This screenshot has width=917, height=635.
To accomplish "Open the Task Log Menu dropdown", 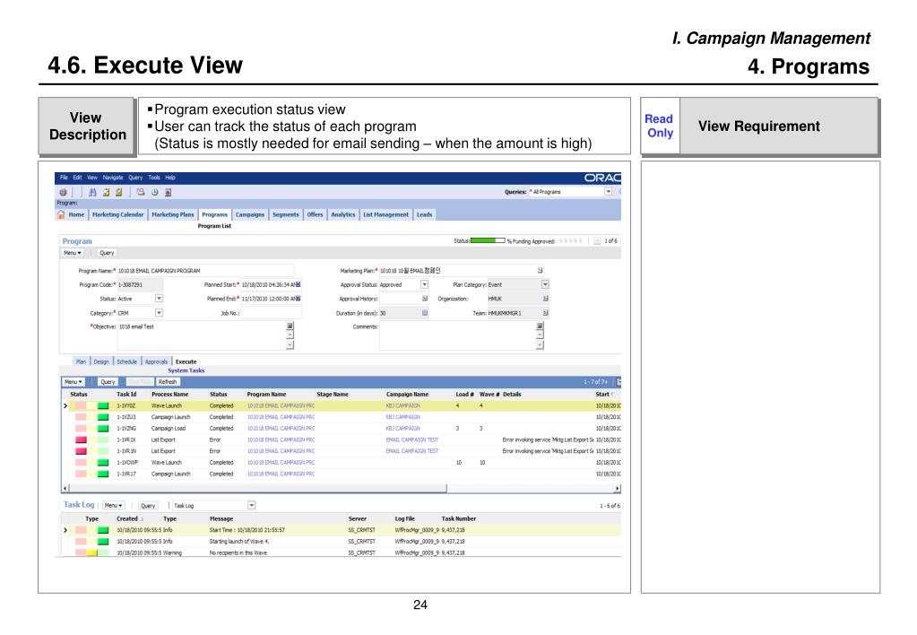I will point(114,505).
